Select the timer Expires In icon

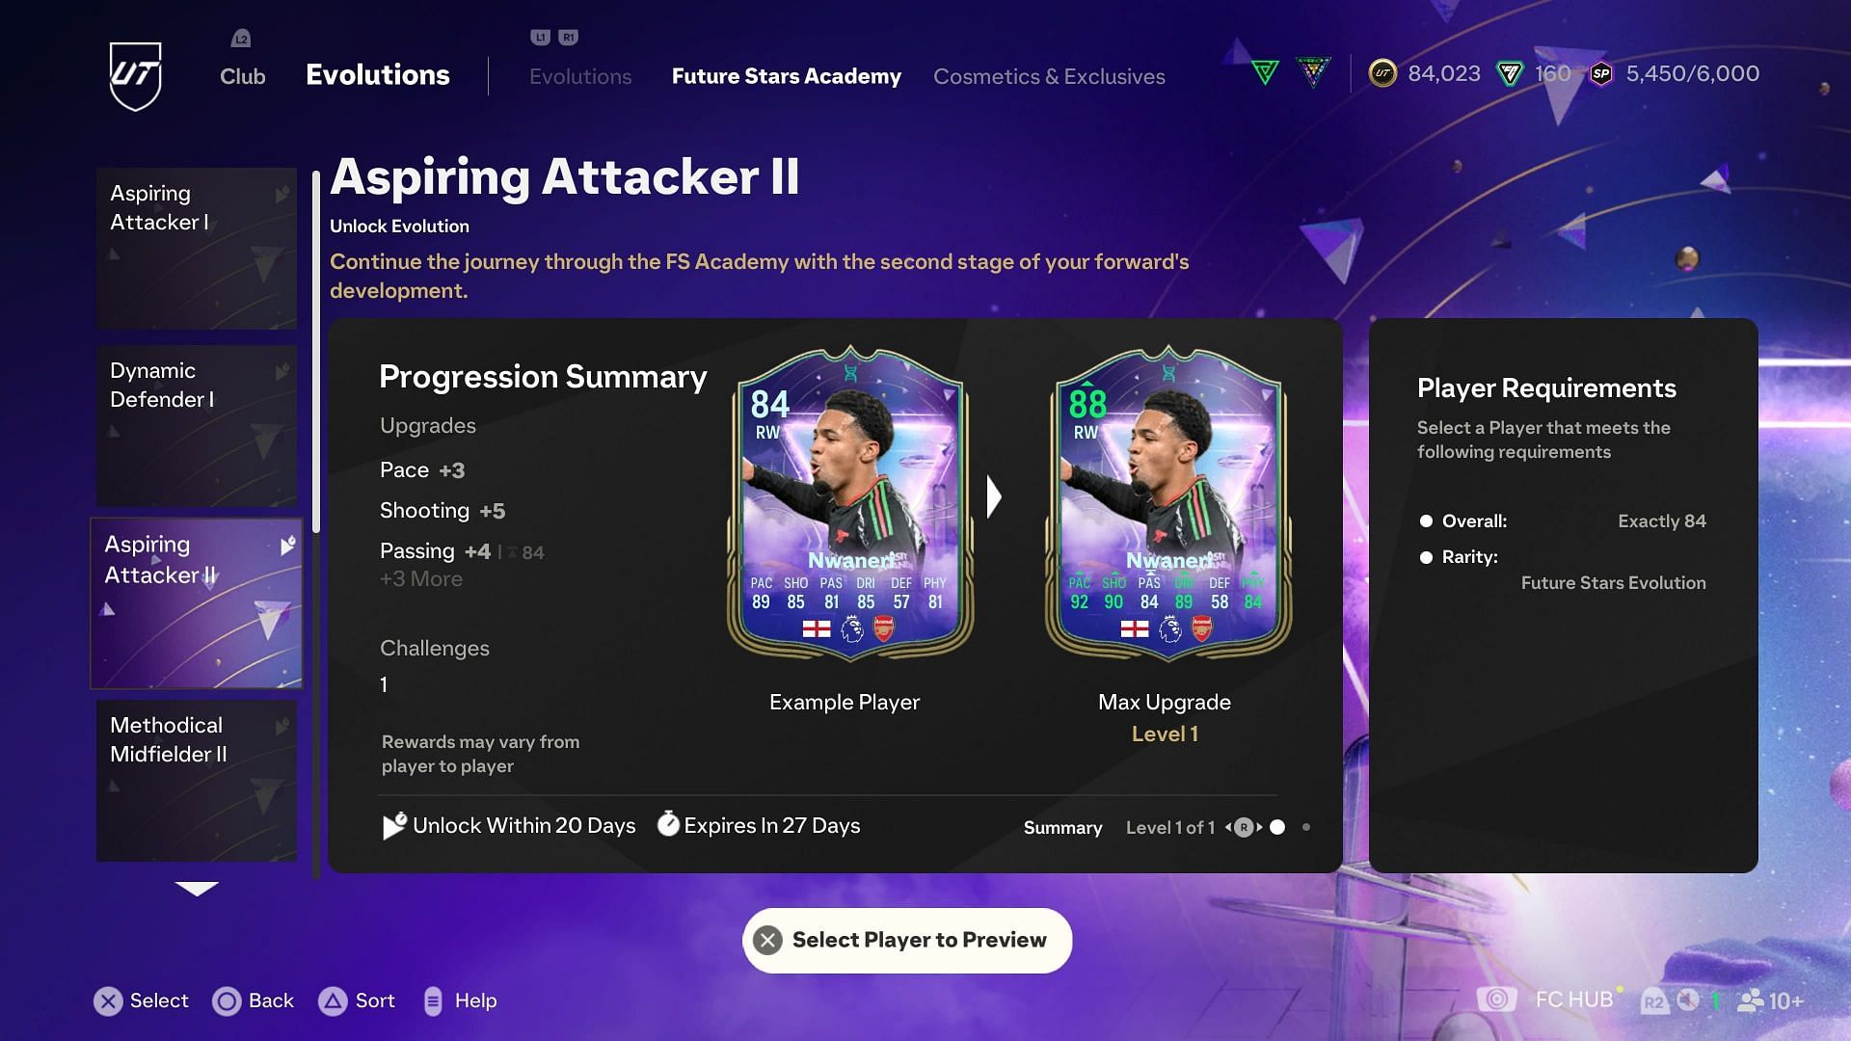tap(666, 825)
